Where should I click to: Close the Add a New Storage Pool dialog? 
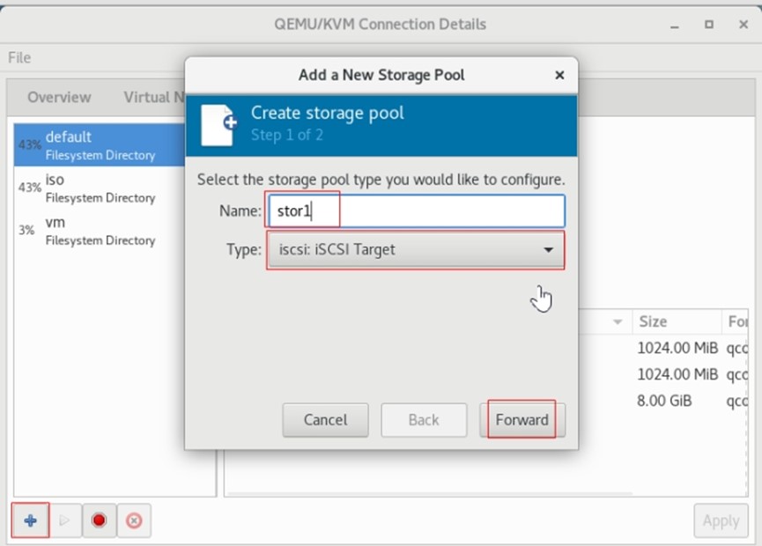click(x=559, y=75)
